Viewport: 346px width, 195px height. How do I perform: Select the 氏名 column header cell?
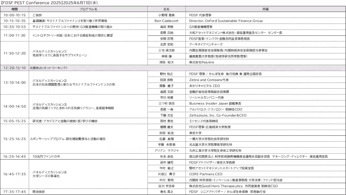[x=167, y=9]
